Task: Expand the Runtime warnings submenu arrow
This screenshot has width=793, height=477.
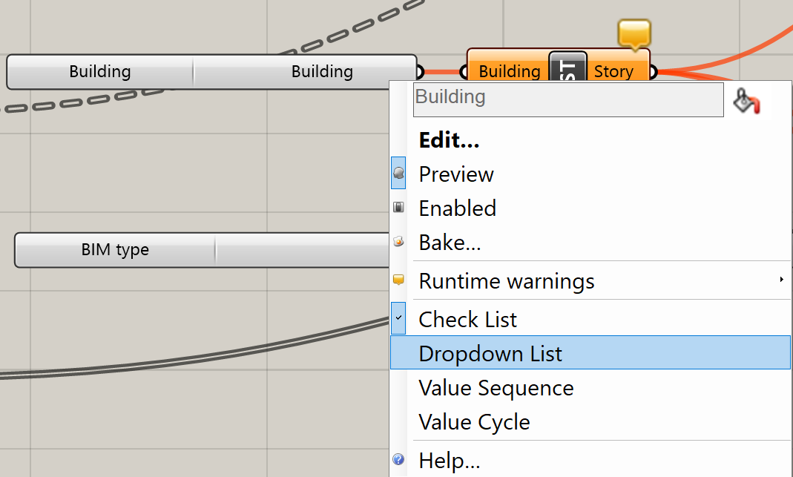Action: (x=781, y=280)
